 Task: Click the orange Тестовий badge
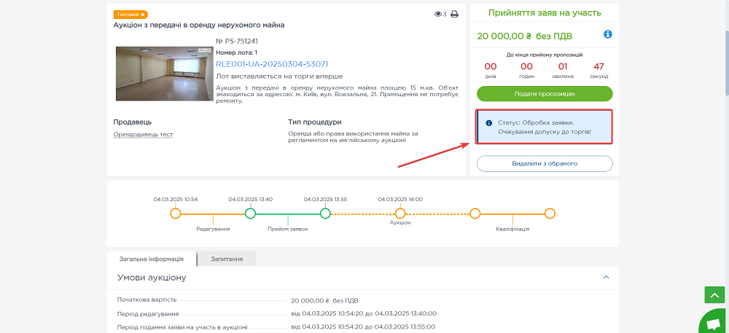(130, 14)
